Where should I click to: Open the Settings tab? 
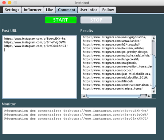click(12, 10)
